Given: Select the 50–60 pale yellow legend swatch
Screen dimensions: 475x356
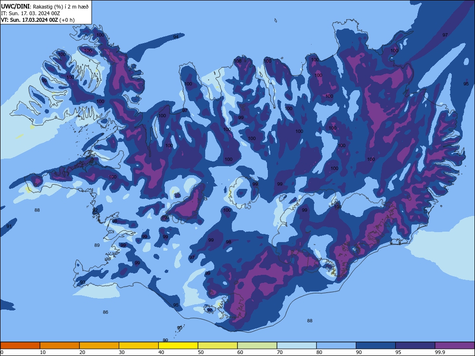Looking at the screenshot, I should 218,346.
